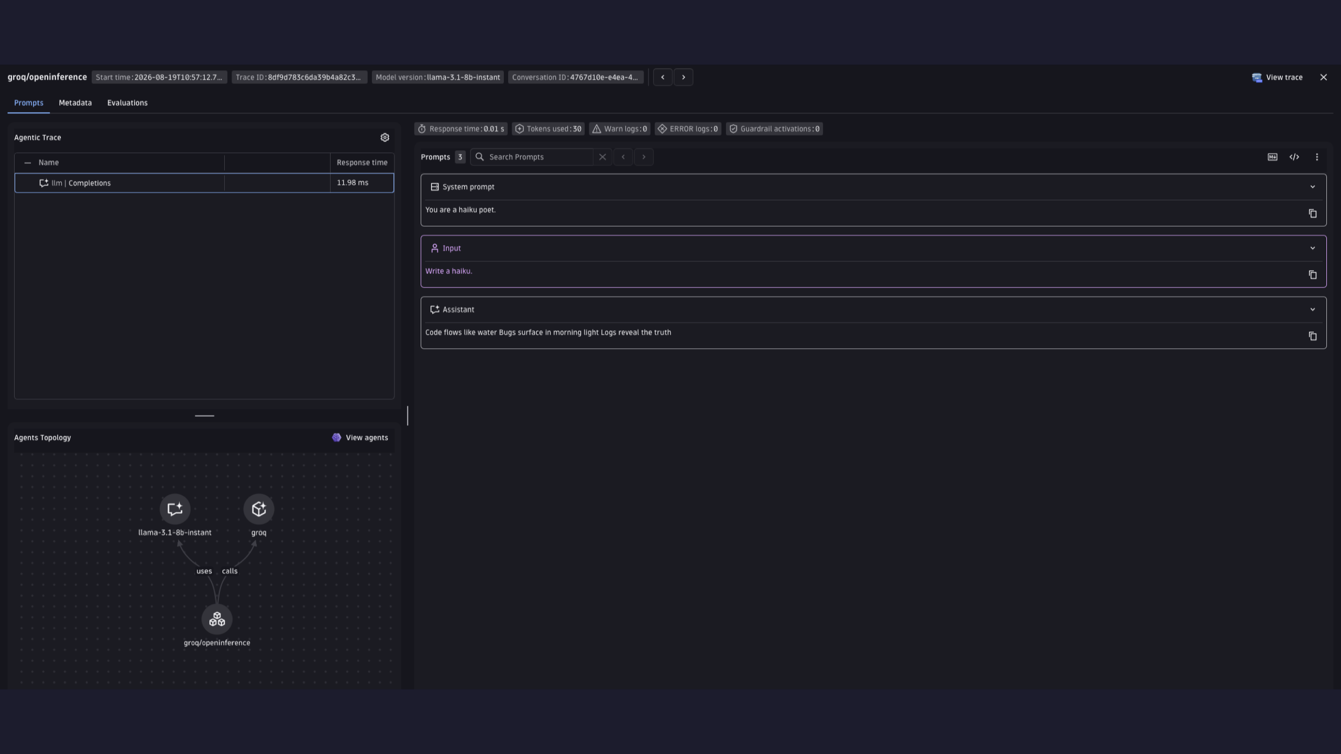Click the groq/openinference title

(47, 77)
